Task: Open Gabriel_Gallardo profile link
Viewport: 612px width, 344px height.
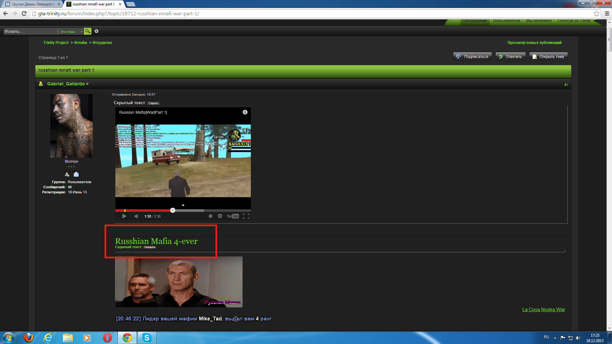Action: point(66,84)
